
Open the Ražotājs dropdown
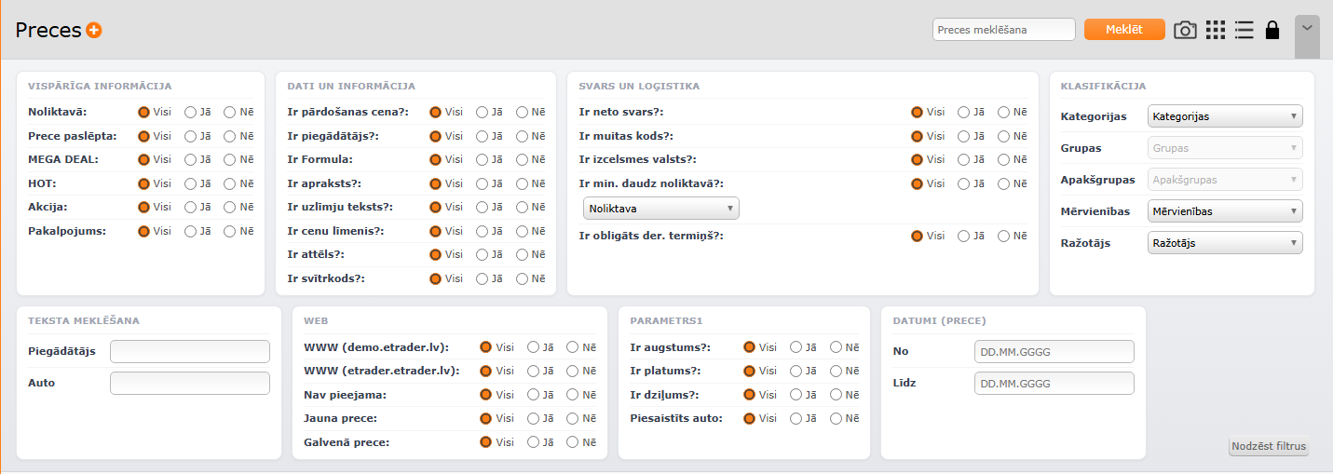[x=1225, y=243]
